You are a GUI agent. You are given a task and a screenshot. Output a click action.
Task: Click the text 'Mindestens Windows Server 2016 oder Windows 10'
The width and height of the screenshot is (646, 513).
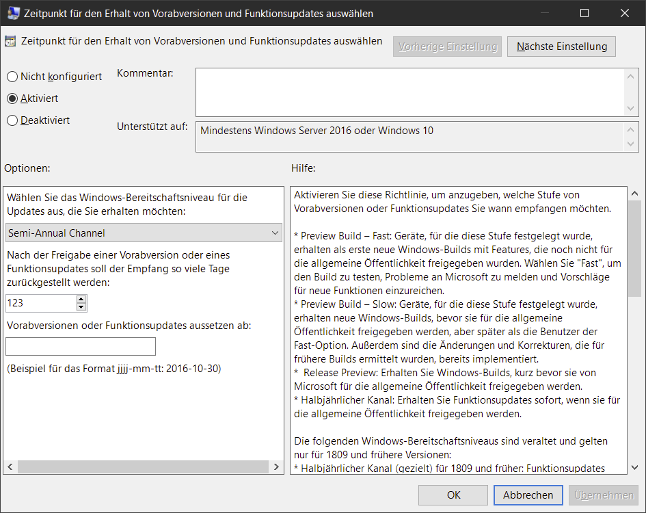tap(317, 131)
